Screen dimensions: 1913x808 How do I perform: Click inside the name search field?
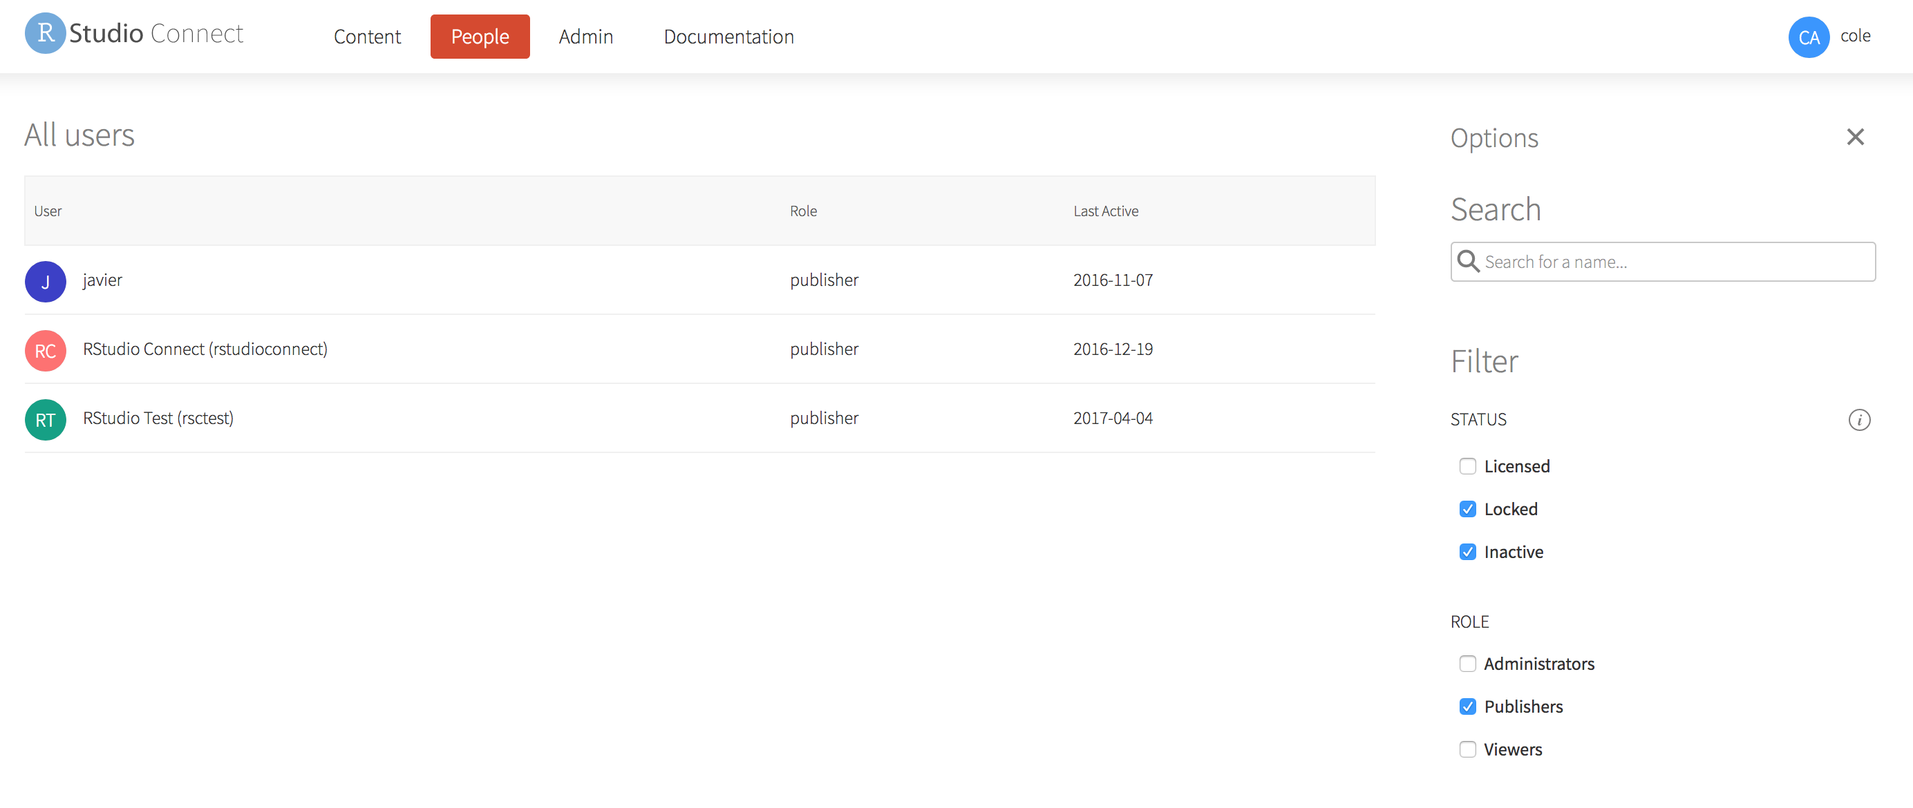coord(1664,261)
